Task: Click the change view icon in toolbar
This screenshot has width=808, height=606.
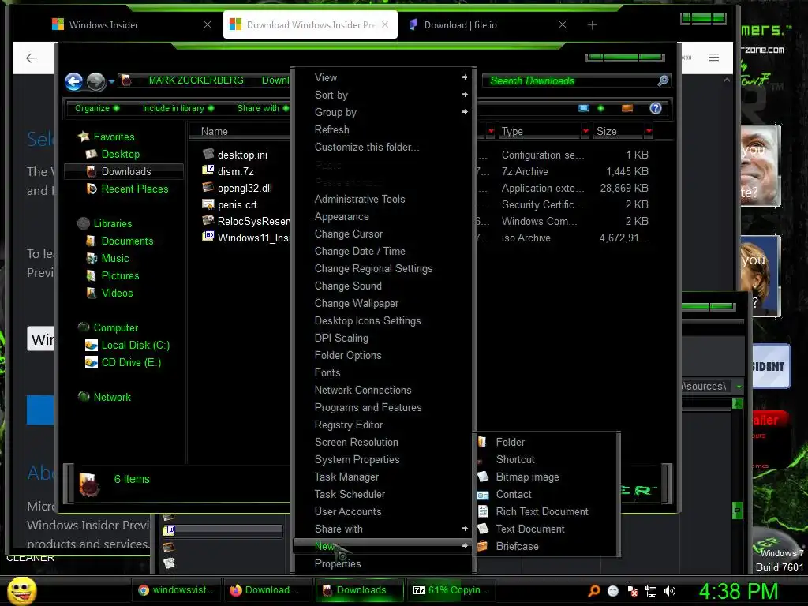Action: point(584,108)
